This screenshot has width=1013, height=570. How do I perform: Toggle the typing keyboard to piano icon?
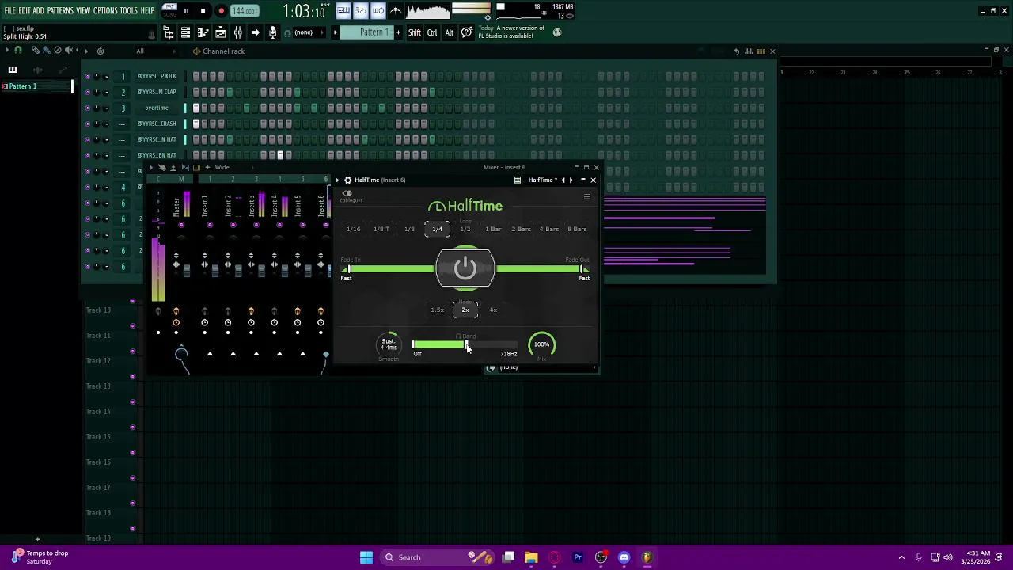pyautogui.click(x=343, y=11)
